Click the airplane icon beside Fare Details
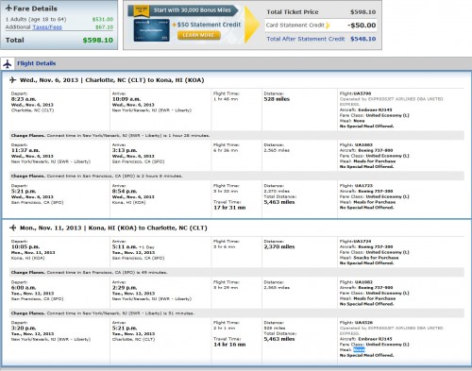The image size is (472, 371). click(8, 8)
